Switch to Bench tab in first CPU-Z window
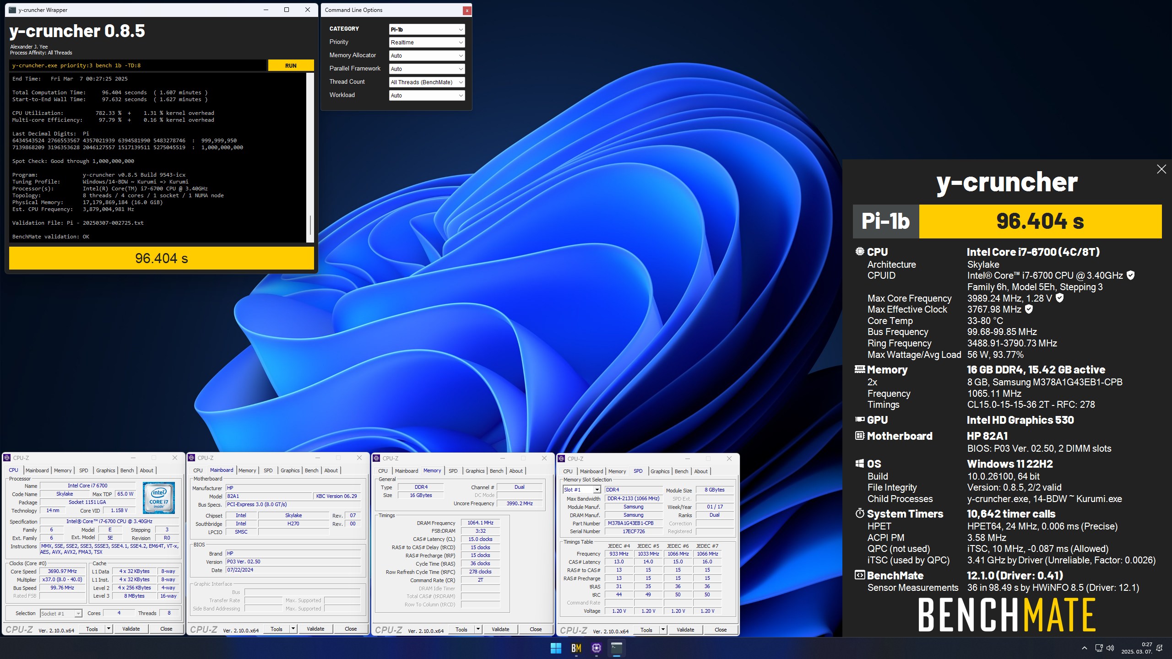The width and height of the screenshot is (1172, 659). 127,470
